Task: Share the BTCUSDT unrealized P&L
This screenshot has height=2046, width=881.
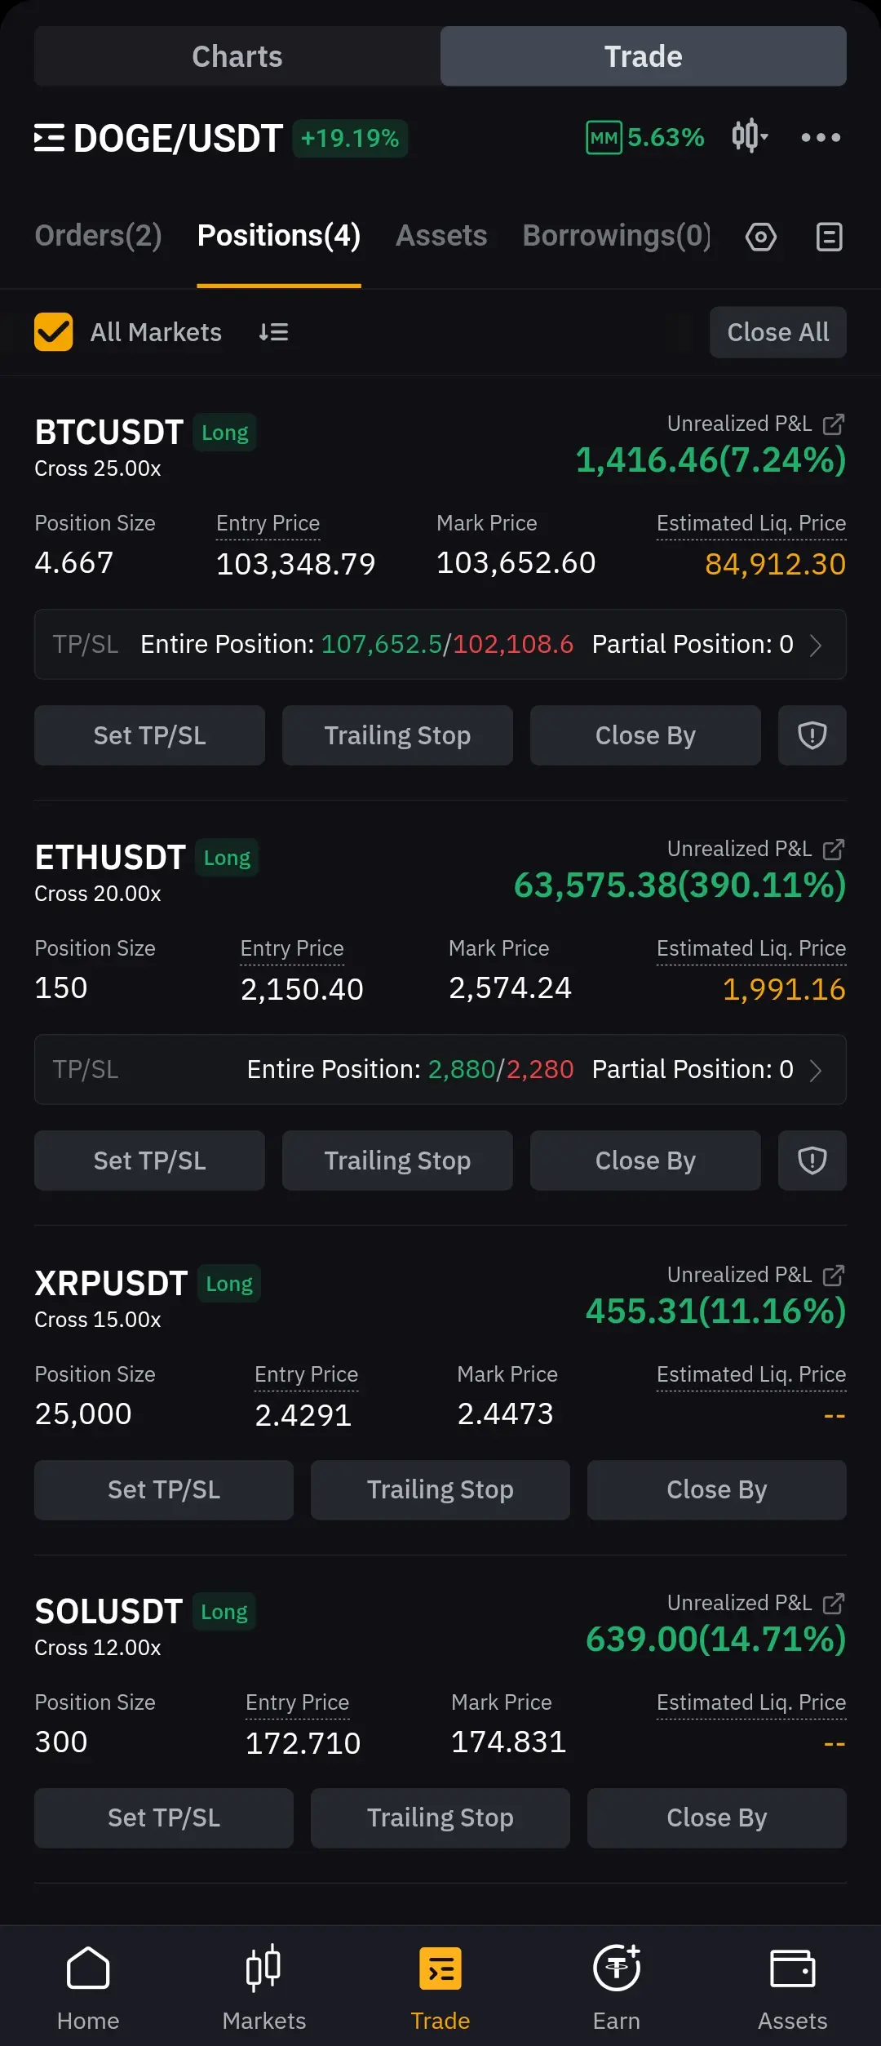Action: (x=833, y=424)
